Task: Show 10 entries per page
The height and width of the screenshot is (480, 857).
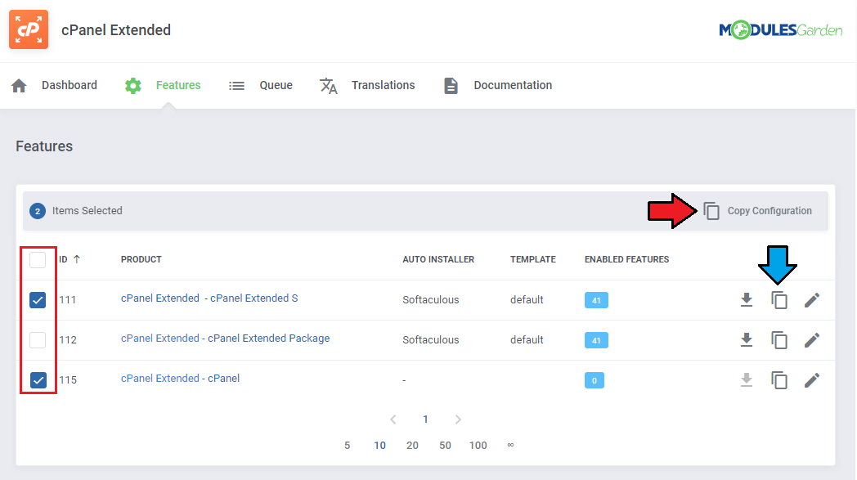Action: click(380, 446)
